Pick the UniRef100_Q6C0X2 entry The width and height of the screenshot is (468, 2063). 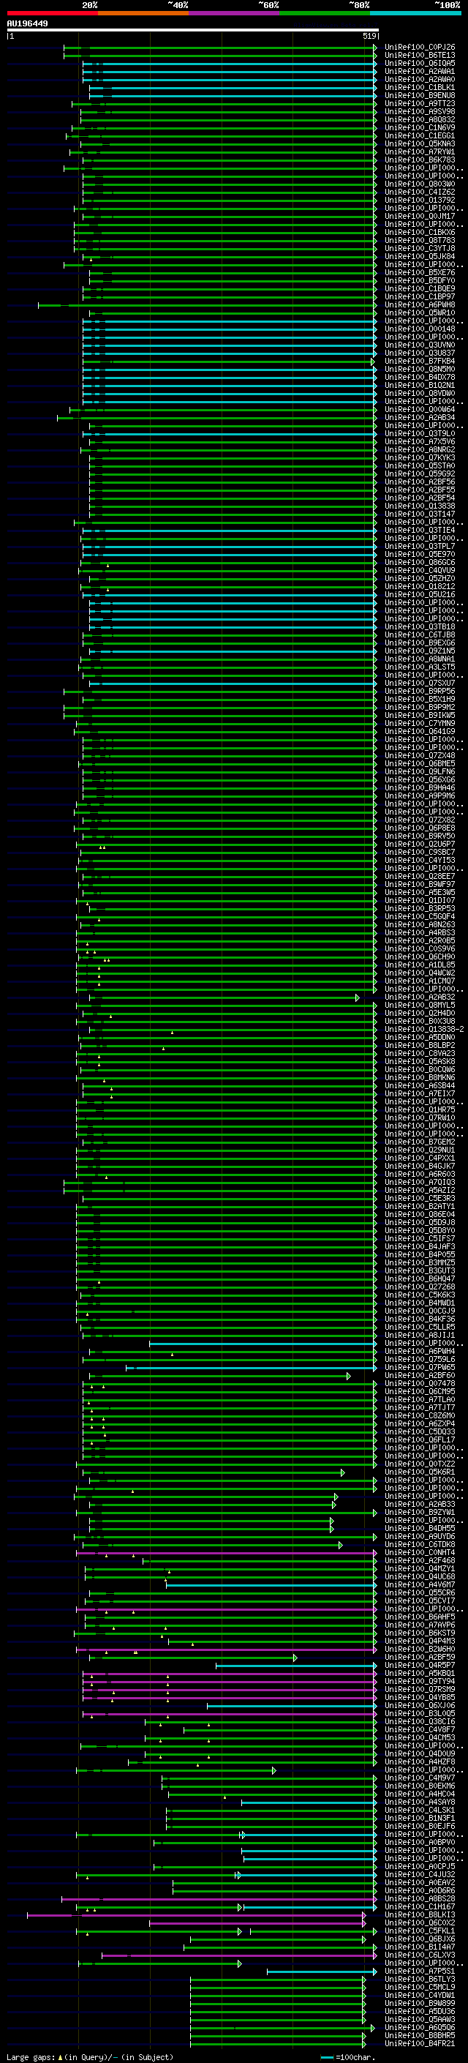419,1922
